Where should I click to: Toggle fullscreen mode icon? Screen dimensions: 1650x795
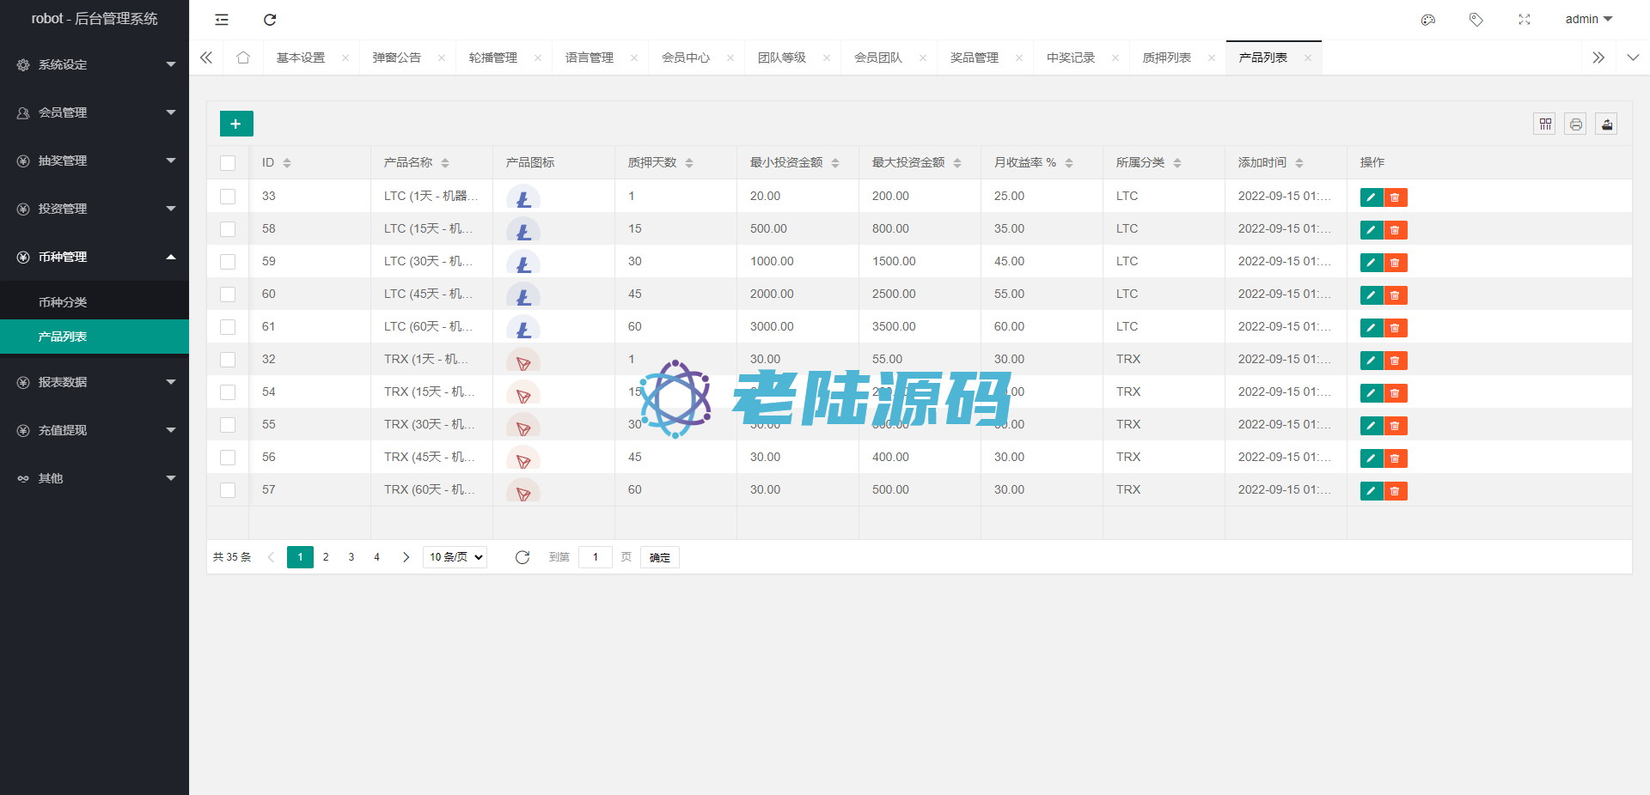tap(1525, 20)
